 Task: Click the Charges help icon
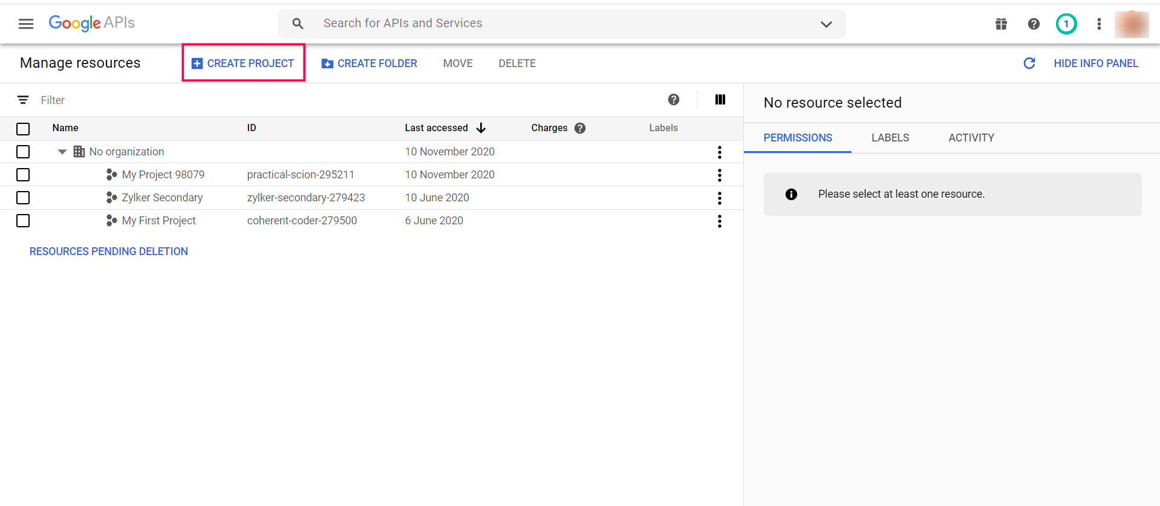click(580, 128)
